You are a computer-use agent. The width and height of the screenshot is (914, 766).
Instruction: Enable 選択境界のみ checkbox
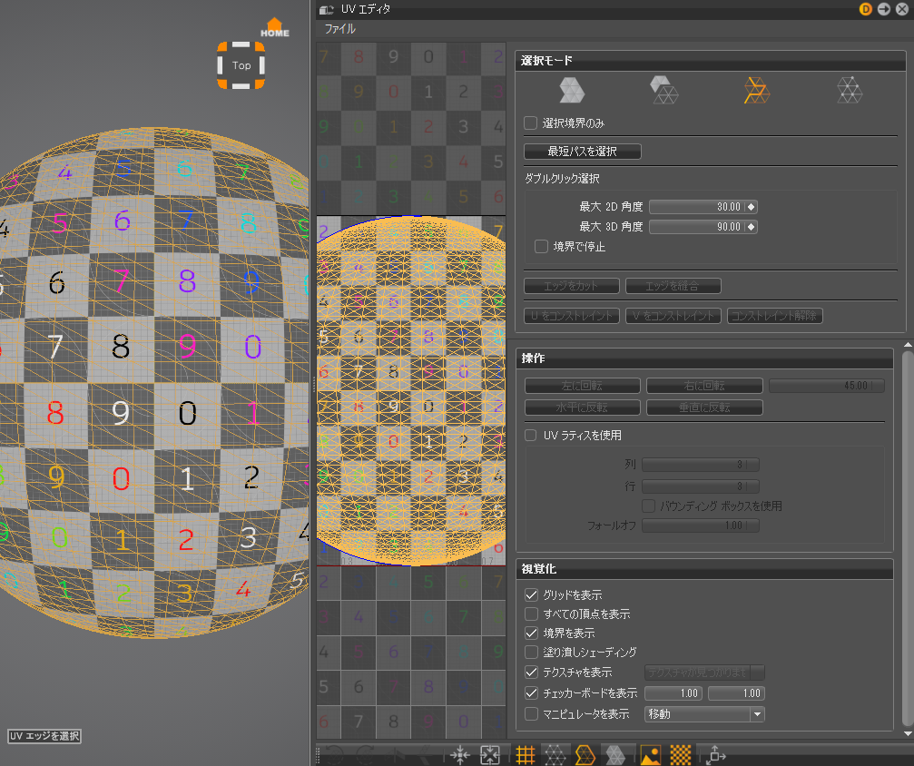point(530,123)
